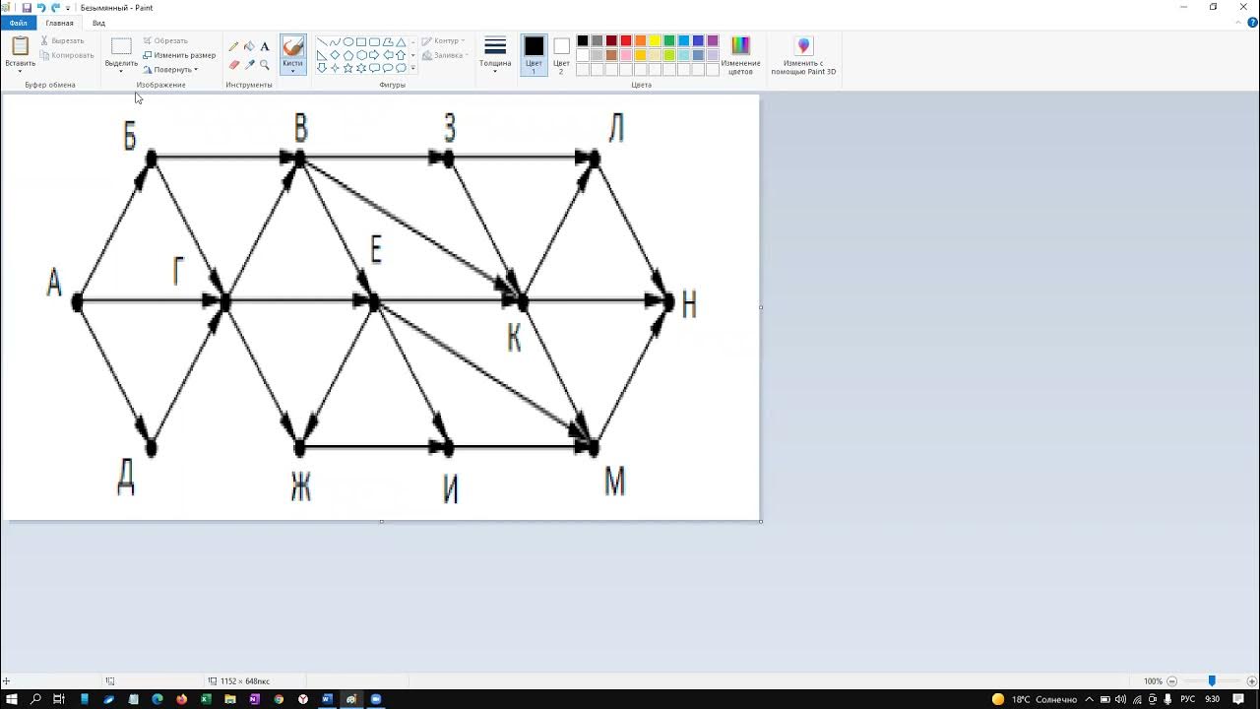Click the РУС language indicator
The image size is (1260, 709).
1188,699
